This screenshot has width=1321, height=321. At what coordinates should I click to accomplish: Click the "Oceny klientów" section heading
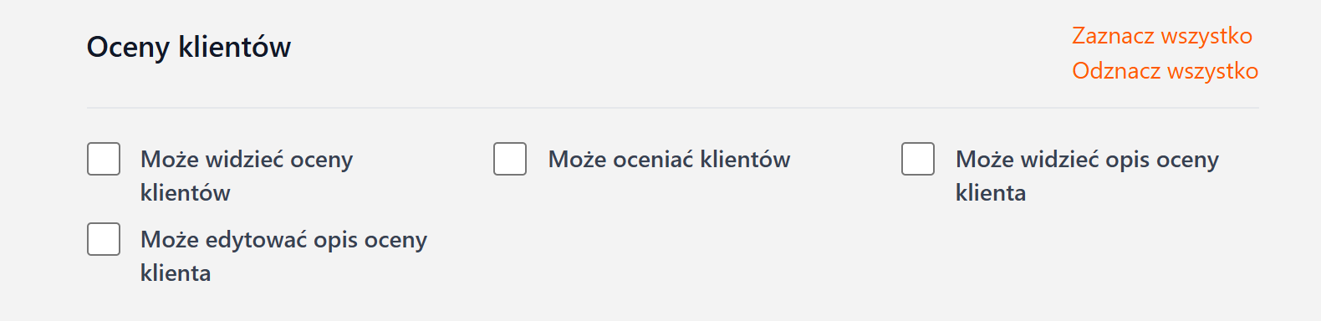pyautogui.click(x=189, y=47)
